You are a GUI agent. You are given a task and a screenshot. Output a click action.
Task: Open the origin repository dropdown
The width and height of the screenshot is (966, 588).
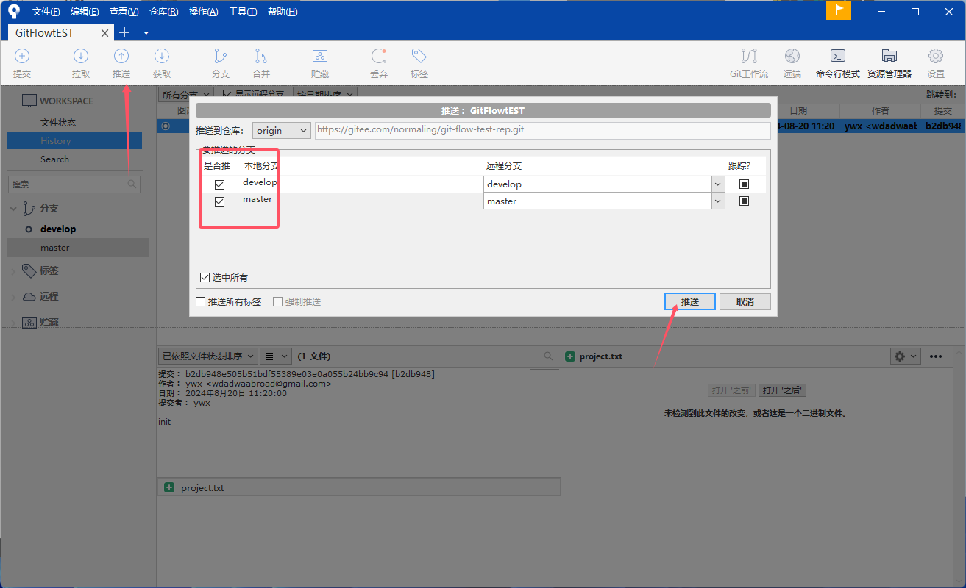282,130
